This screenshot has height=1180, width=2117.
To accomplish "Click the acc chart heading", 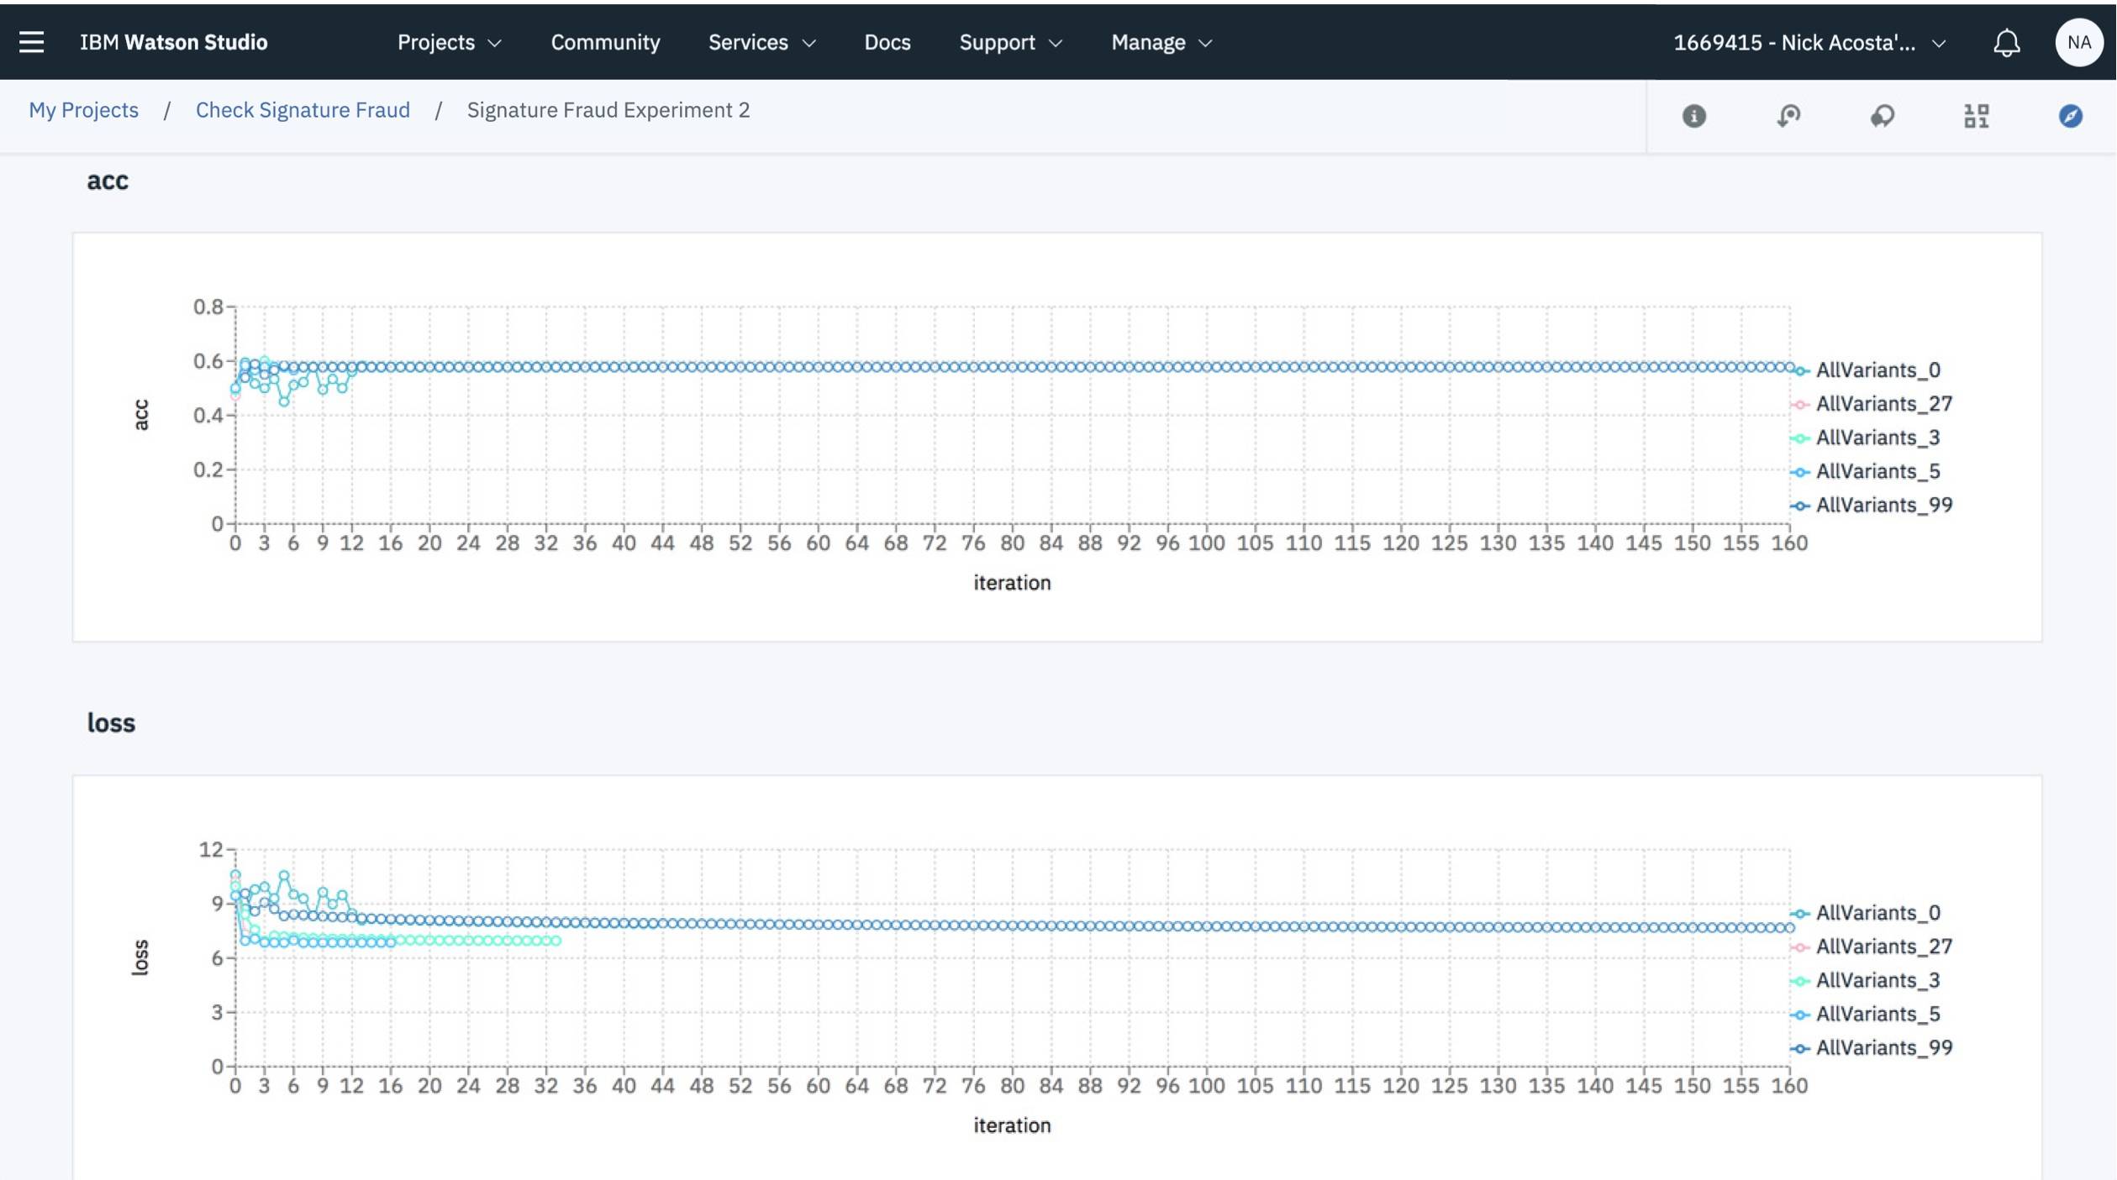I will click(108, 181).
